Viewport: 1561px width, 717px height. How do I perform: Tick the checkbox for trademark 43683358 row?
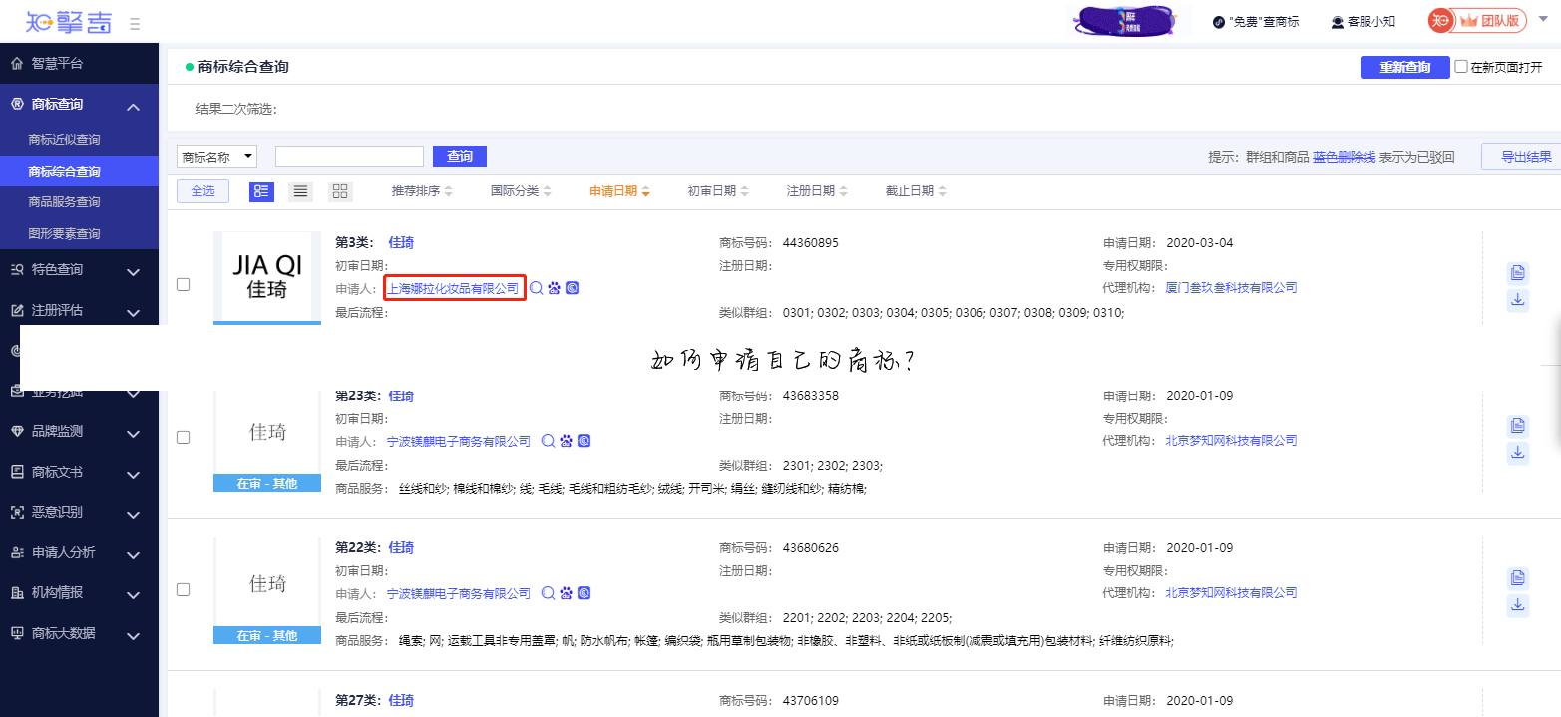pyautogui.click(x=183, y=437)
